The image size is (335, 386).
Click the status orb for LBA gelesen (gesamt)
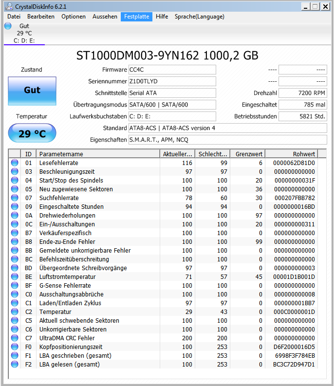click(15, 364)
